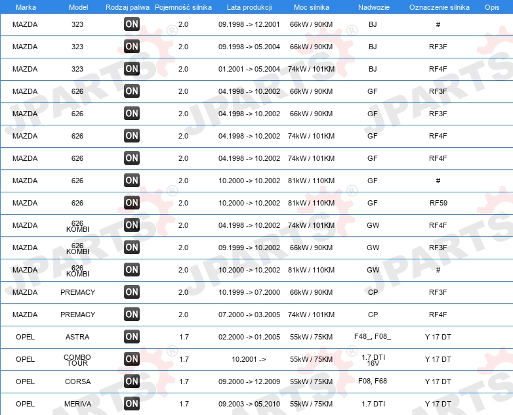Click ON icon in OPEL MERIVA row
This screenshot has width=513, height=415.
132,404
